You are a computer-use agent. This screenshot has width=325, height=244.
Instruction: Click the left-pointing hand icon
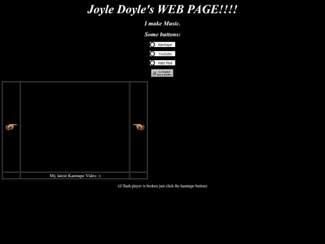coord(138,127)
